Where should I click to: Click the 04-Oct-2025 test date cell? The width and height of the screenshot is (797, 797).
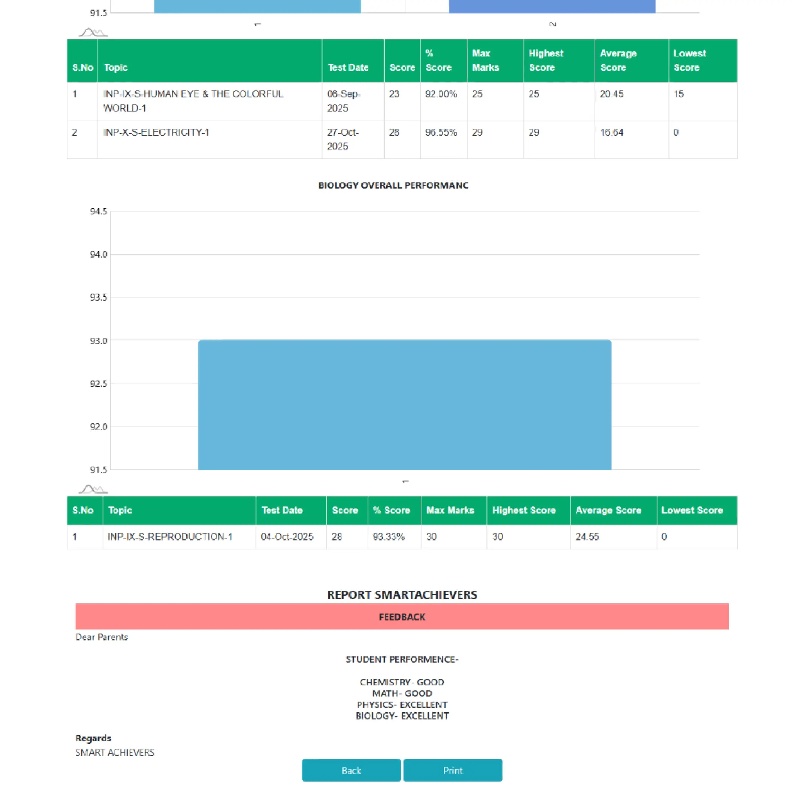pos(287,537)
